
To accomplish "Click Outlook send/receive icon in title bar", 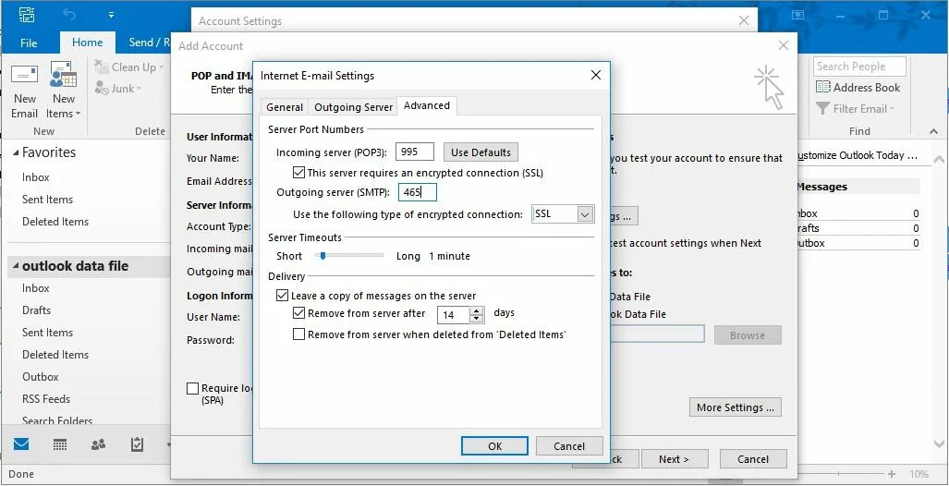I will 27,15.
